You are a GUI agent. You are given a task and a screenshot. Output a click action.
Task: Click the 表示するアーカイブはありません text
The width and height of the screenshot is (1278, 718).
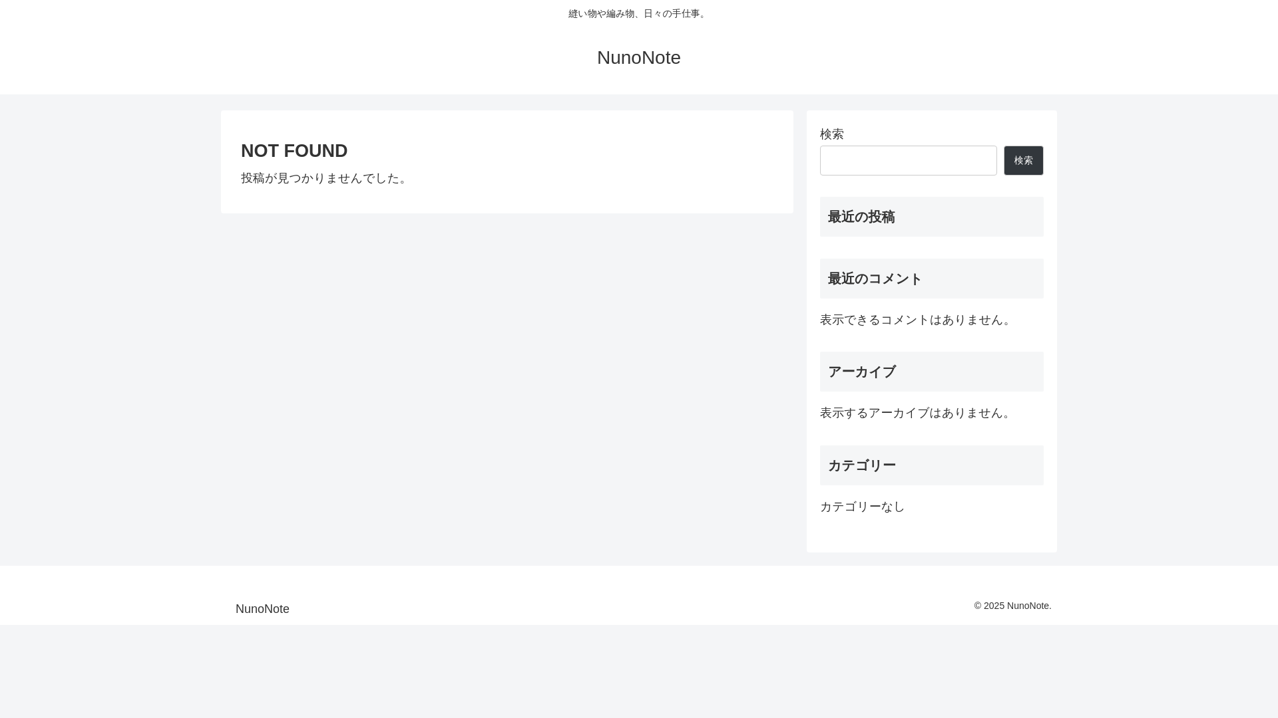point(917,413)
